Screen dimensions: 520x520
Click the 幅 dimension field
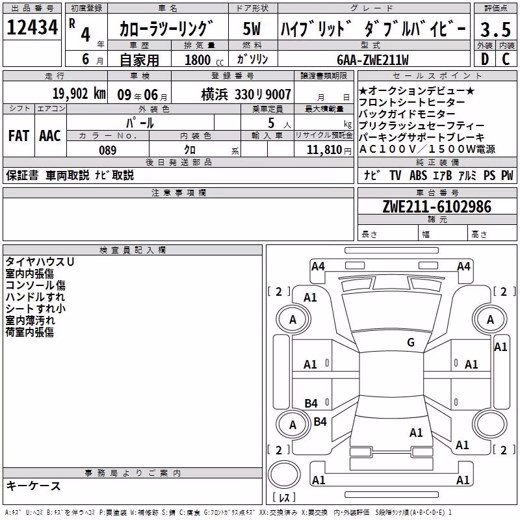[x=443, y=234]
